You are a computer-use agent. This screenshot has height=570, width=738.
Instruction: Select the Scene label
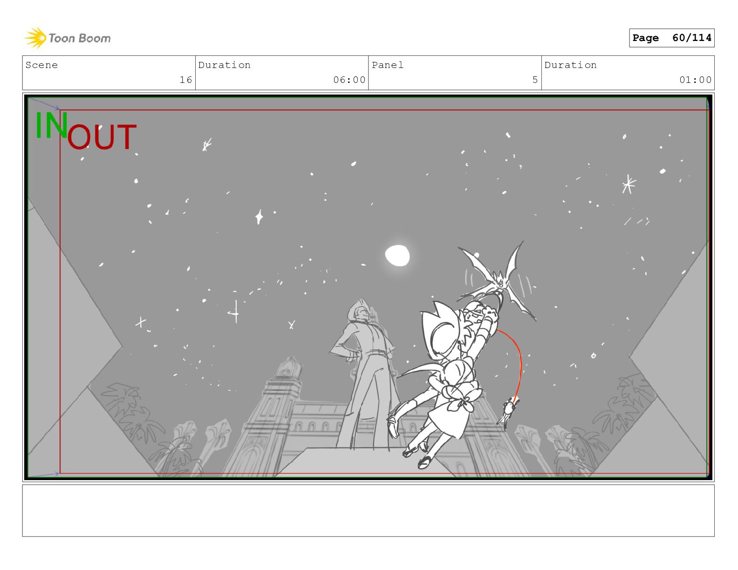[x=41, y=65]
